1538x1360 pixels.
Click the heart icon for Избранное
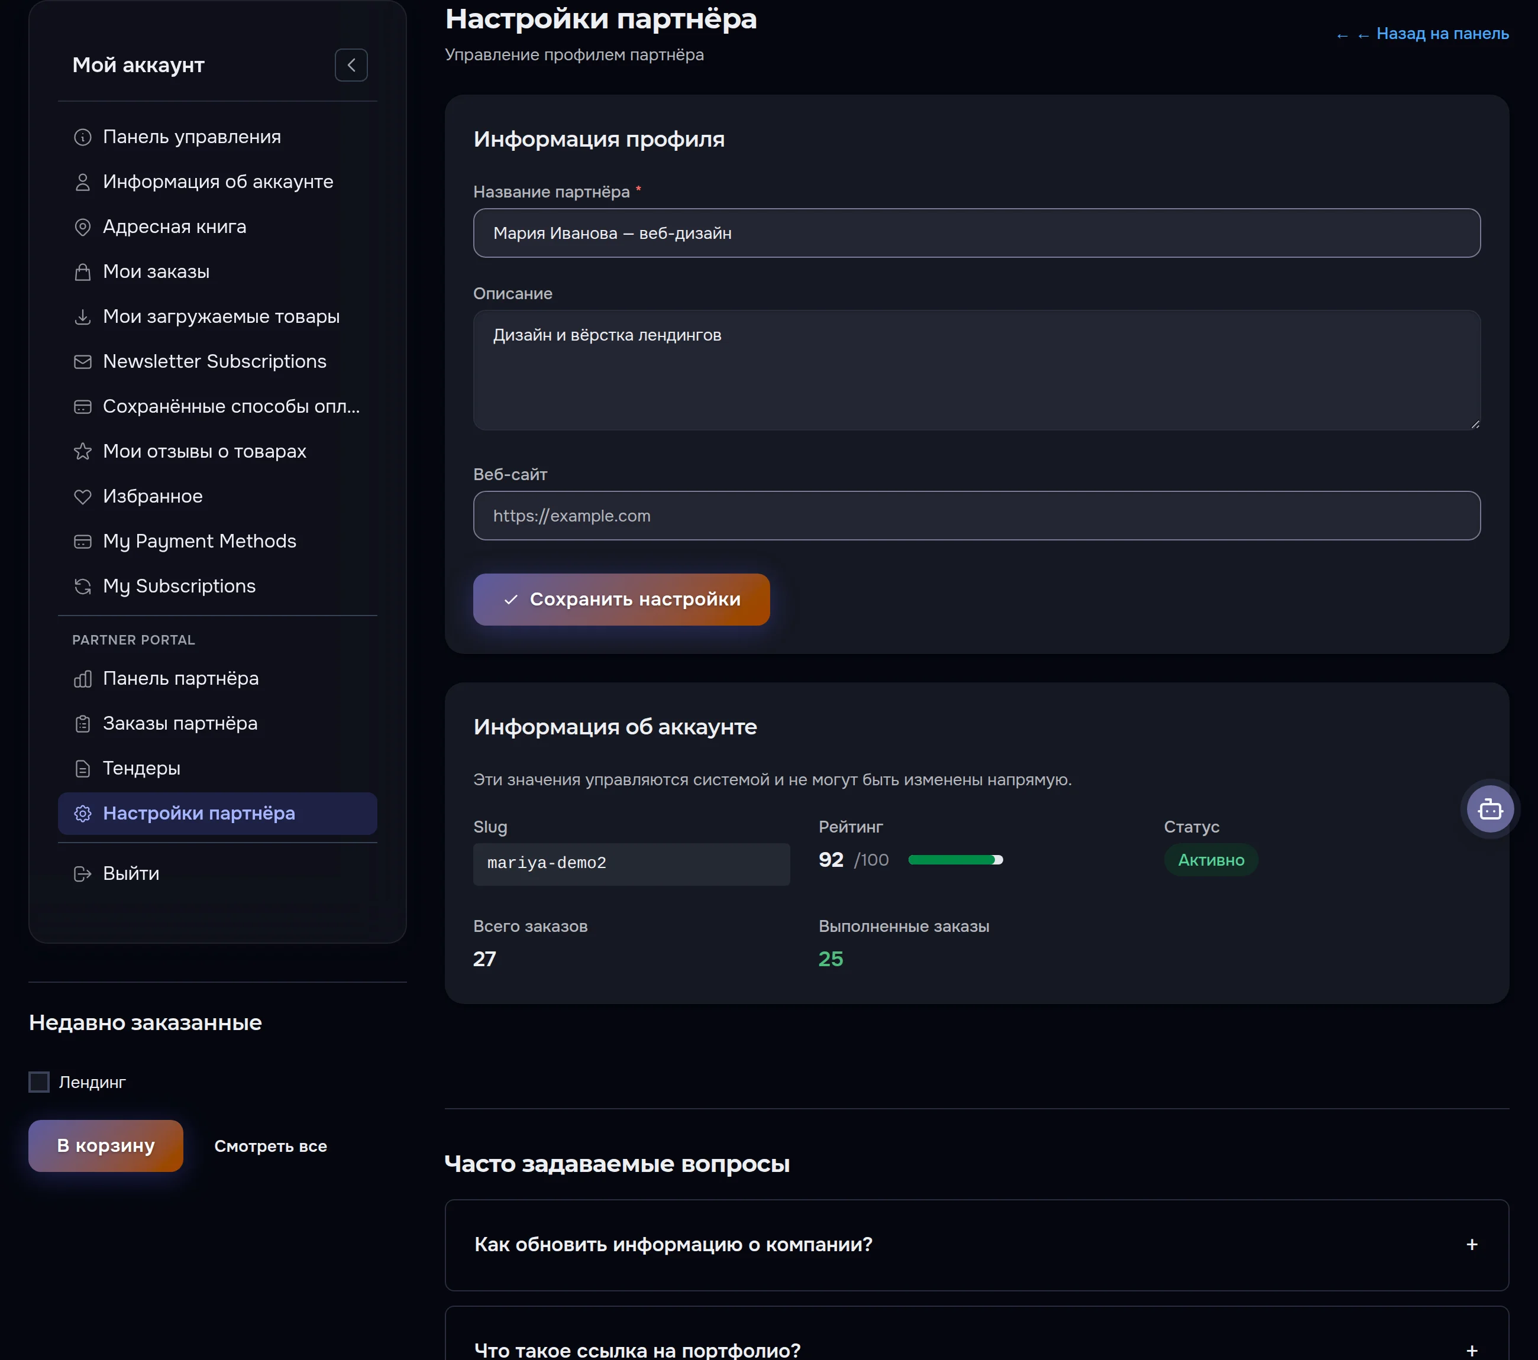pos(83,497)
